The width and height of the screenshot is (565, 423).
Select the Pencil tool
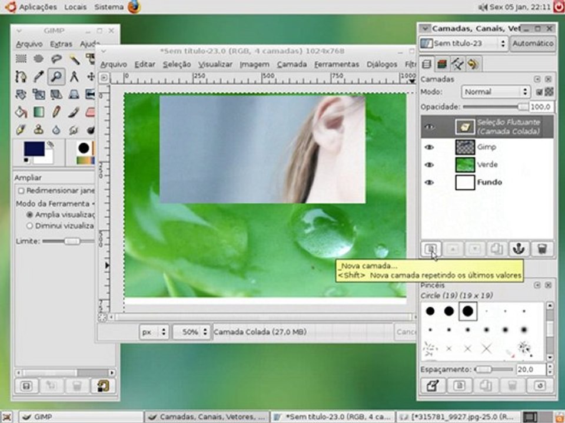pyautogui.click(x=56, y=112)
